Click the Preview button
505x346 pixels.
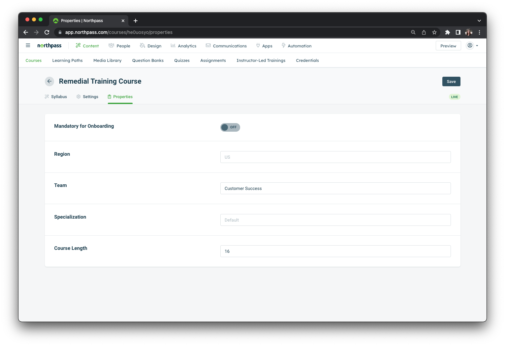[x=448, y=46]
